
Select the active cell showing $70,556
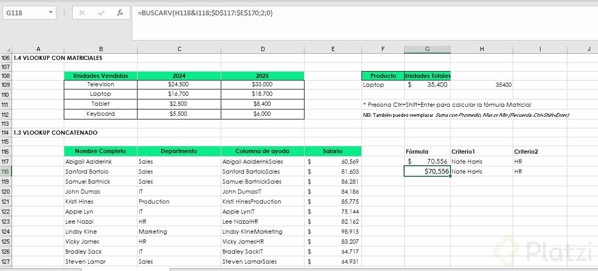click(x=427, y=172)
